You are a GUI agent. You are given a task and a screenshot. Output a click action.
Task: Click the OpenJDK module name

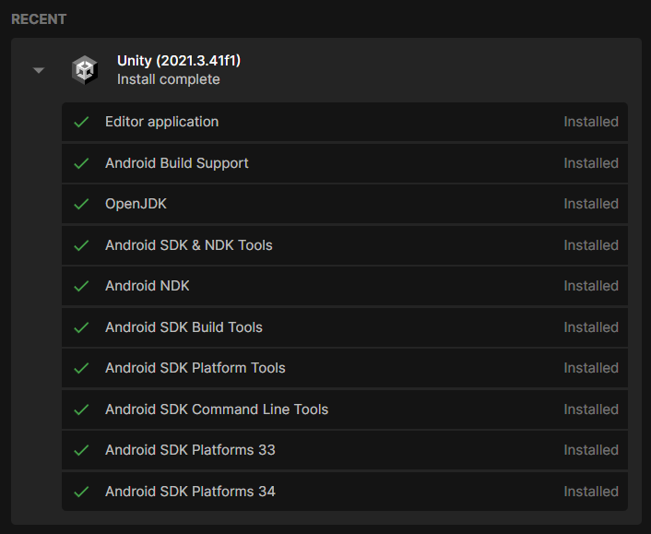pyautogui.click(x=136, y=204)
